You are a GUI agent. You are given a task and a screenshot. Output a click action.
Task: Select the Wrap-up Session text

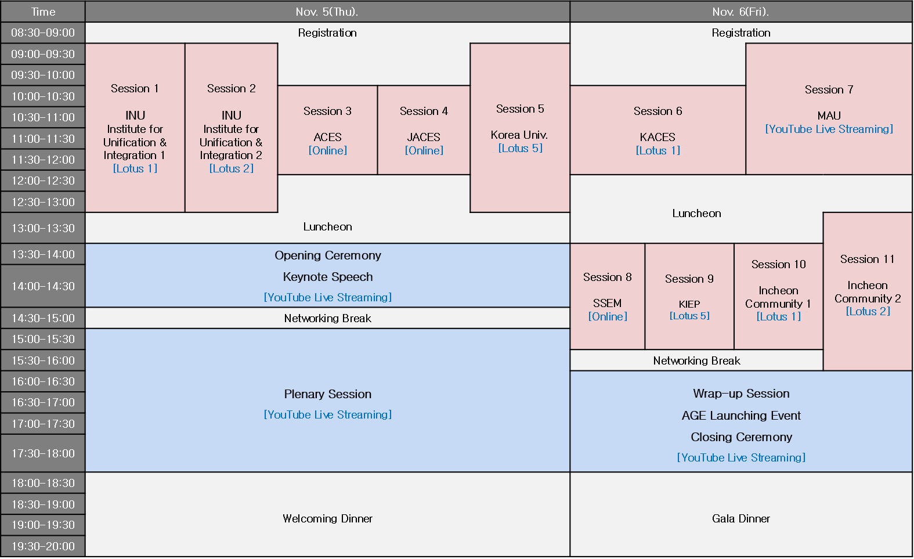click(741, 394)
